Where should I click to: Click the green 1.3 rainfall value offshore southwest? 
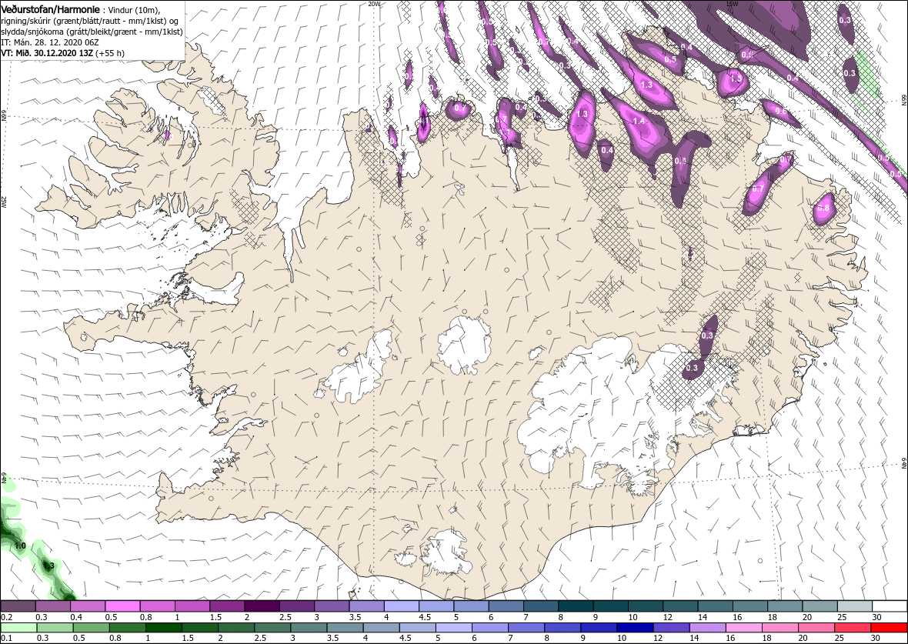(48, 566)
